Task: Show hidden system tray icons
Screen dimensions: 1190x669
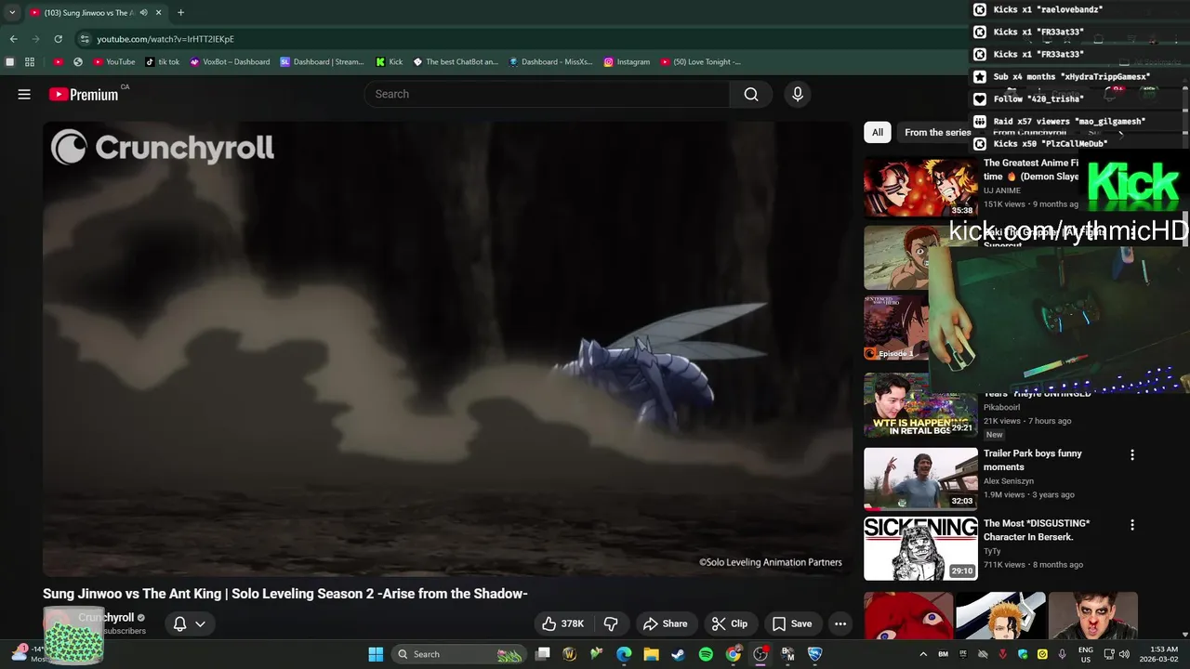Action: [923, 654]
